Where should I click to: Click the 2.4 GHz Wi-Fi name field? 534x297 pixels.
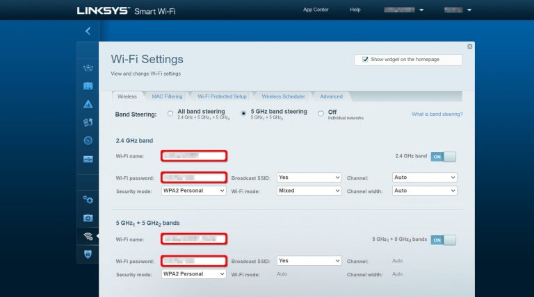[194, 155]
